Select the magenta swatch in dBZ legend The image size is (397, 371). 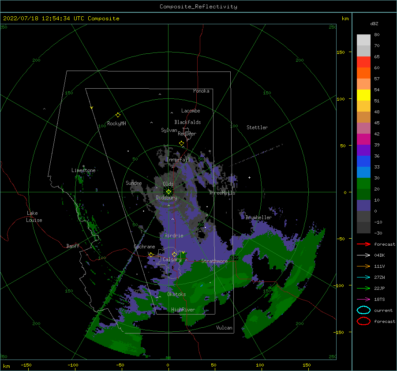coord(363,139)
